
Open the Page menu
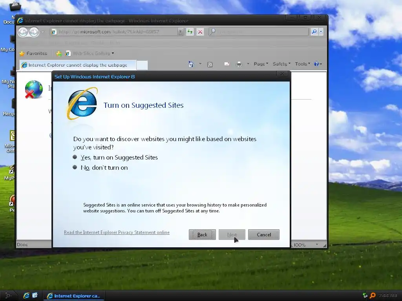(x=261, y=64)
